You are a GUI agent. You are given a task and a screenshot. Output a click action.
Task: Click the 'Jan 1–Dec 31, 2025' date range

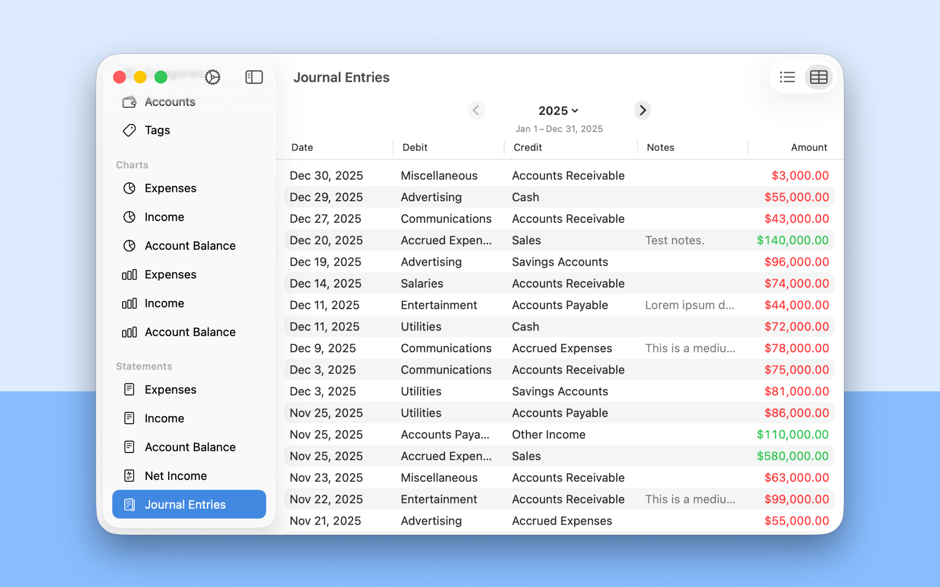(x=559, y=129)
